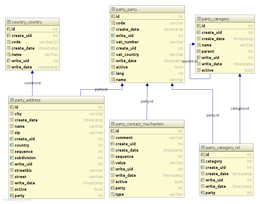The image size is (260, 204).
Task: Select the party_address table title
Action: [28, 100]
